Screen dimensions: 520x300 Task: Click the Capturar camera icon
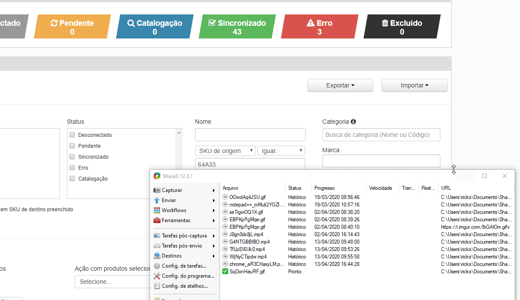(x=157, y=190)
